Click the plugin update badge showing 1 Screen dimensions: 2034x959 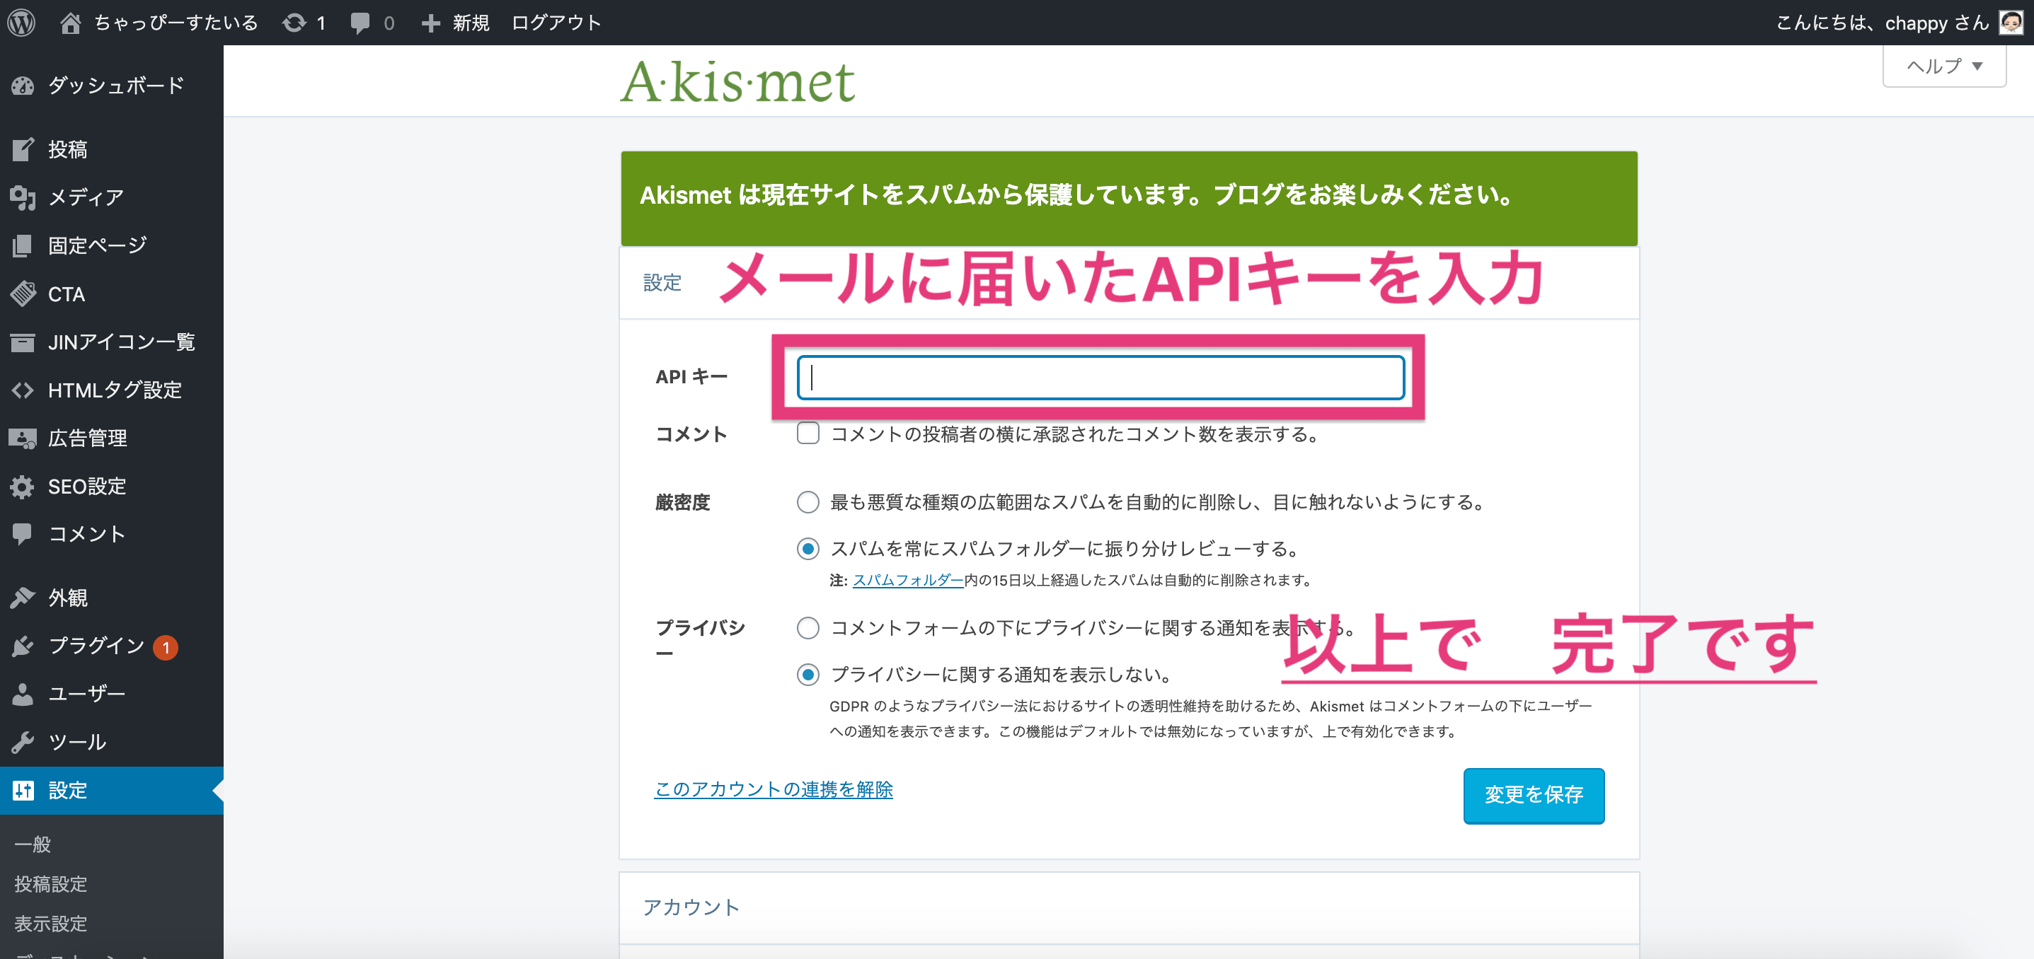click(x=166, y=647)
